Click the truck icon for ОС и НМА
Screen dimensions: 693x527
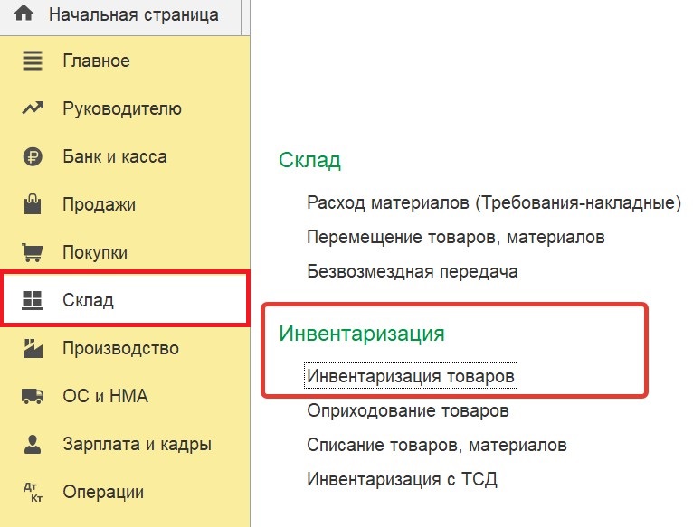(x=33, y=396)
